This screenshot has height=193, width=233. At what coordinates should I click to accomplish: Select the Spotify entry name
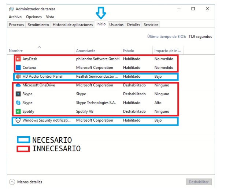coord(28,112)
